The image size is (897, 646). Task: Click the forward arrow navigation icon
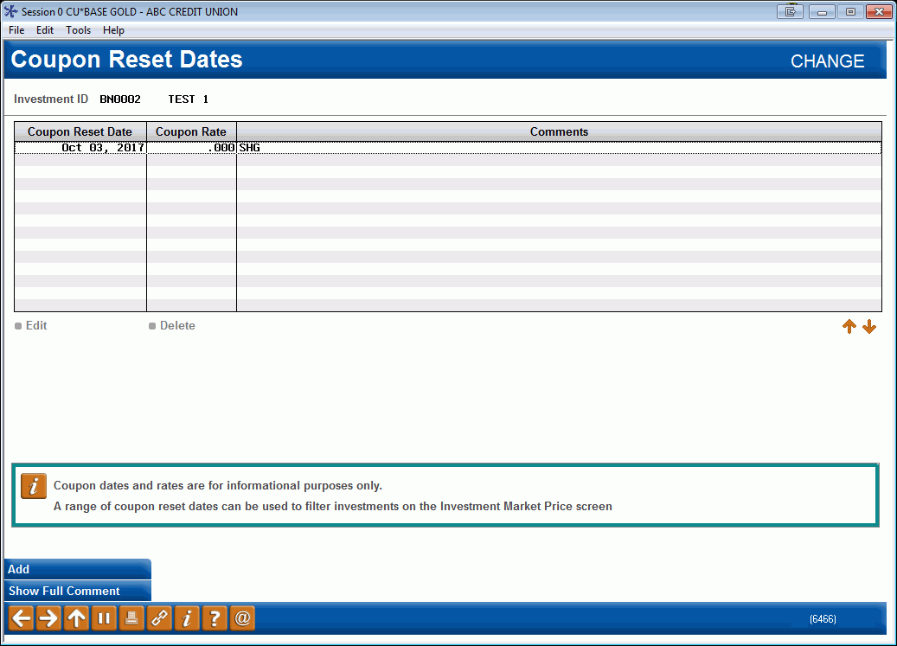coord(48,618)
